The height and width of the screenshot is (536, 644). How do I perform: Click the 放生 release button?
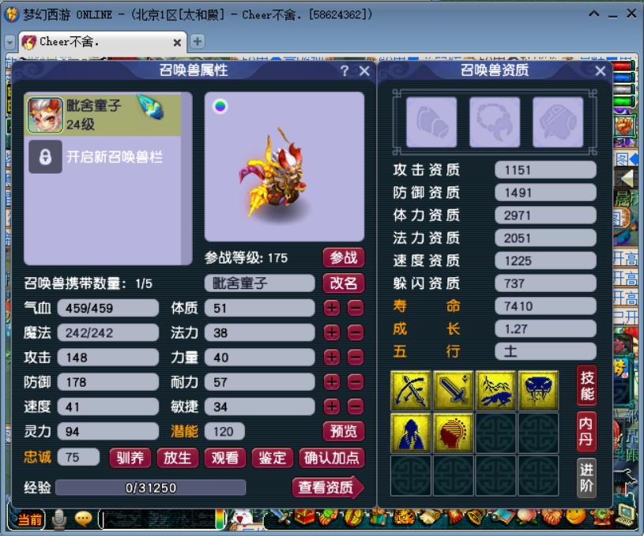tap(178, 458)
